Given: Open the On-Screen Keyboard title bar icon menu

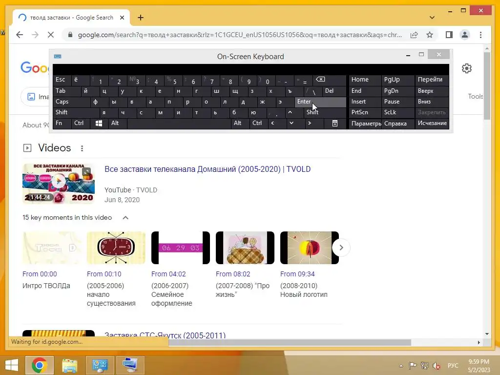Looking at the screenshot, I should 58,57.
